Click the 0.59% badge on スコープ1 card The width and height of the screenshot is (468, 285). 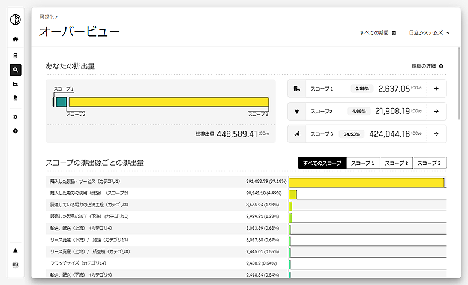click(362, 89)
